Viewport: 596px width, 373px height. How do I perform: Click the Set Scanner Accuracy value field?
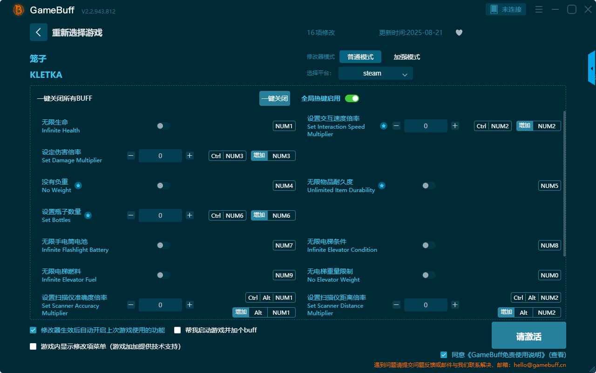click(x=160, y=305)
